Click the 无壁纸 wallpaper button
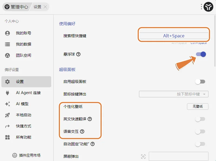This screenshot has width=216, height=161. tap(198, 107)
